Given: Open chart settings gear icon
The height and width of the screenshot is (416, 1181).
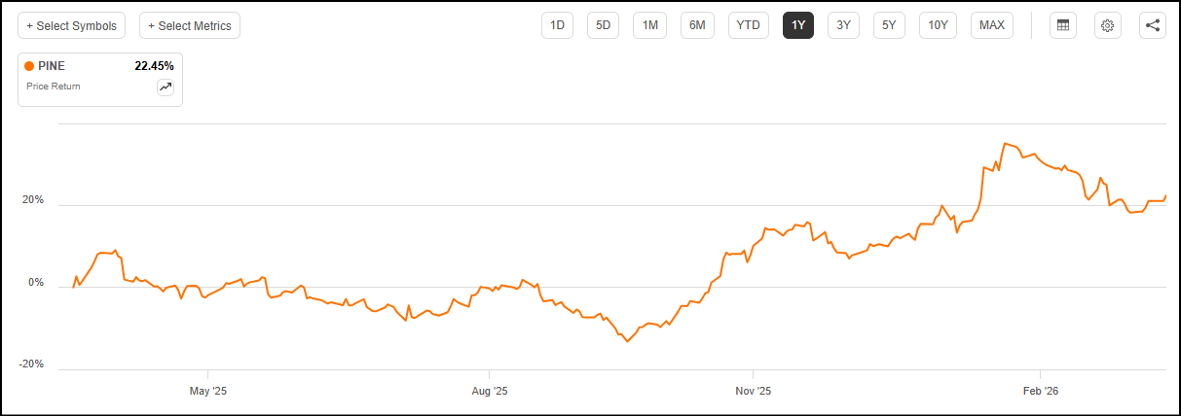Looking at the screenshot, I should coord(1107,25).
